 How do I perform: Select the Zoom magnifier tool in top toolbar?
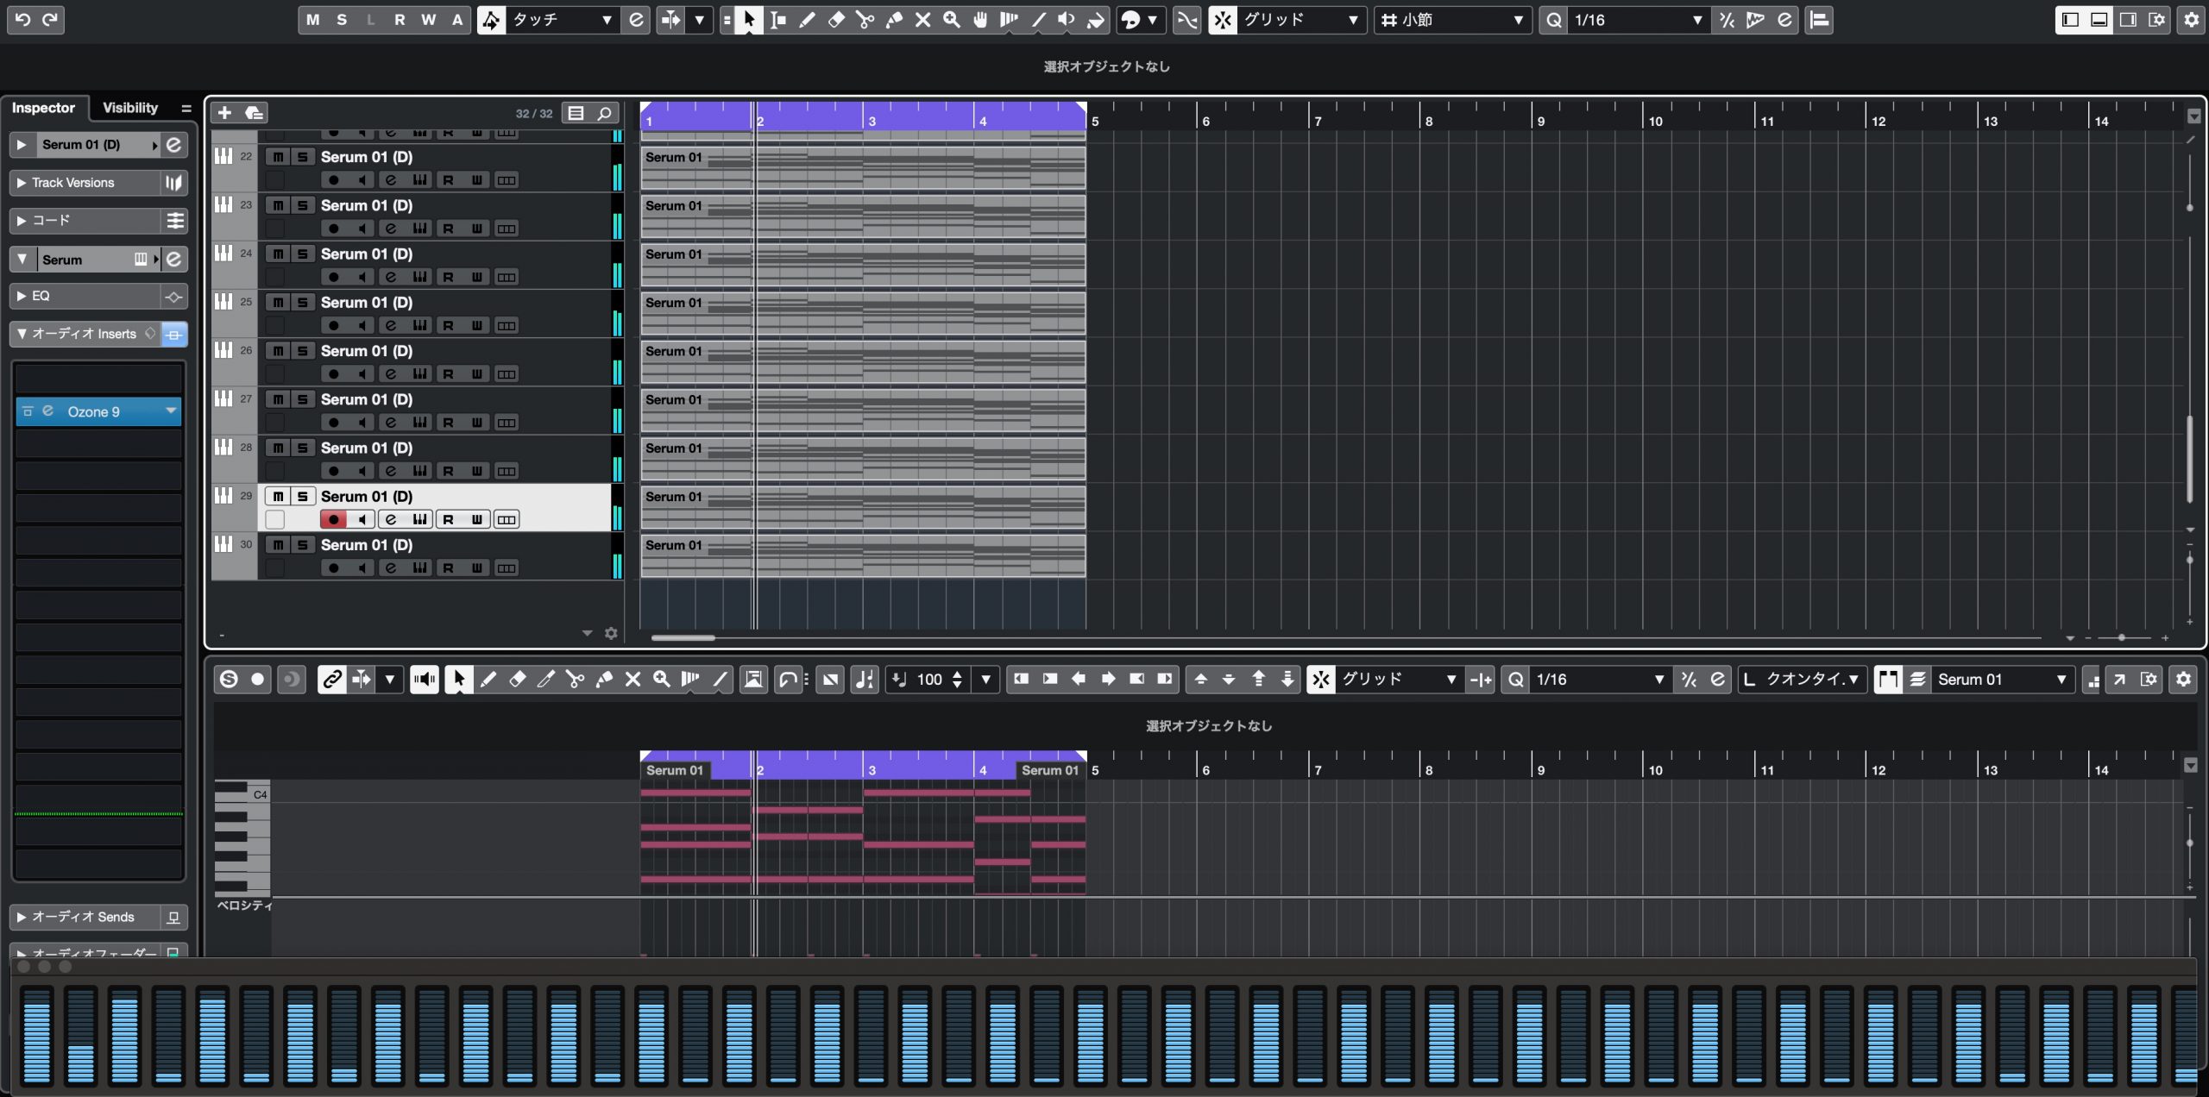coord(952,20)
